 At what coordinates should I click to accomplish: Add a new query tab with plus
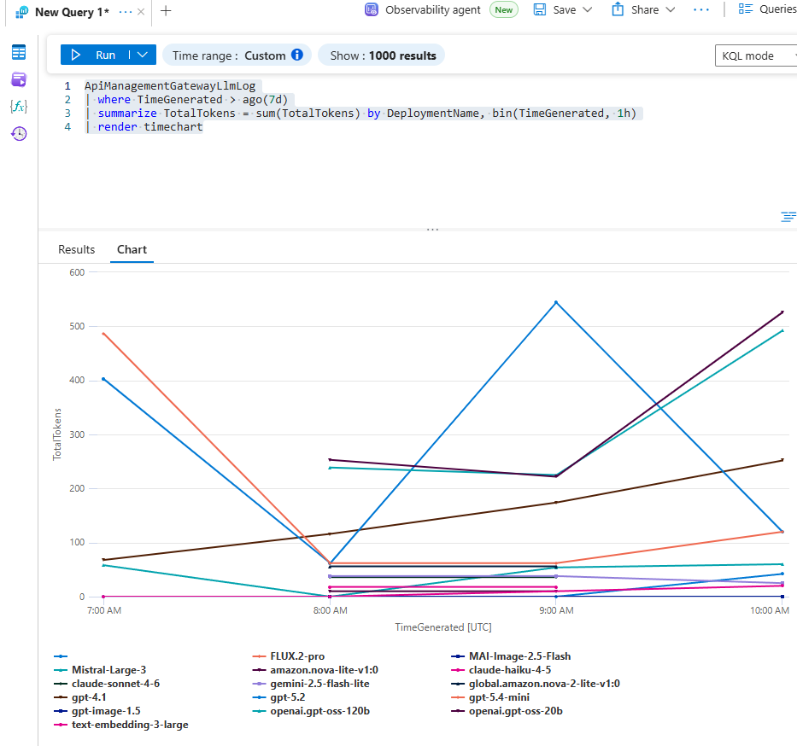pos(166,10)
